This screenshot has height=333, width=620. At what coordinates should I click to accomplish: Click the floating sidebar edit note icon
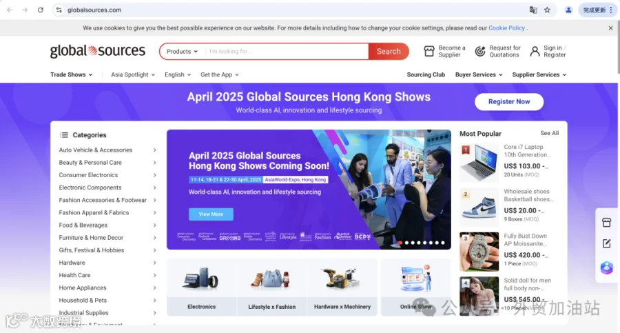606,243
